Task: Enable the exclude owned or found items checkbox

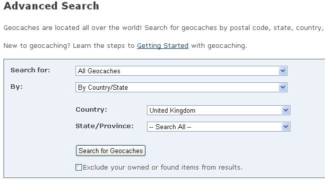Action: [79, 167]
